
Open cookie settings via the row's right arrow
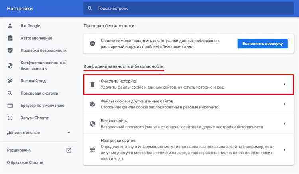[x=284, y=104]
